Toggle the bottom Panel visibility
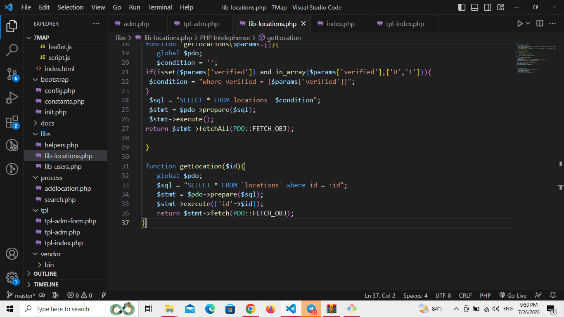The height and width of the screenshot is (317, 564). click(x=474, y=7)
